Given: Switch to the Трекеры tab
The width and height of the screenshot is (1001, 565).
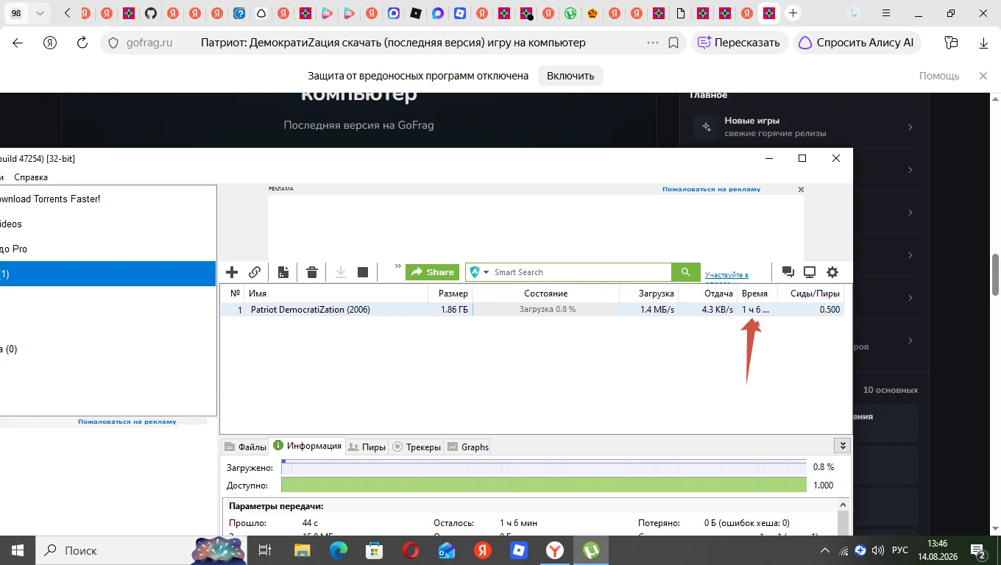Looking at the screenshot, I should (x=417, y=447).
